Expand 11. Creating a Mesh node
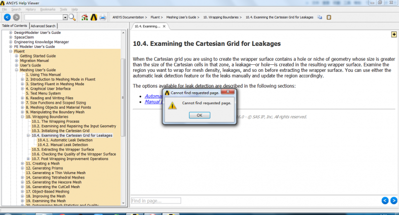 [x=22, y=164]
